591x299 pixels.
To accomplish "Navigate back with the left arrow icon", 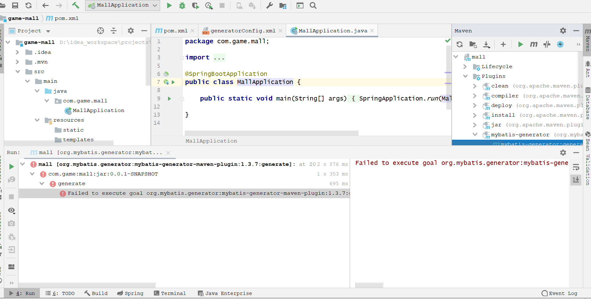I will point(46,5).
